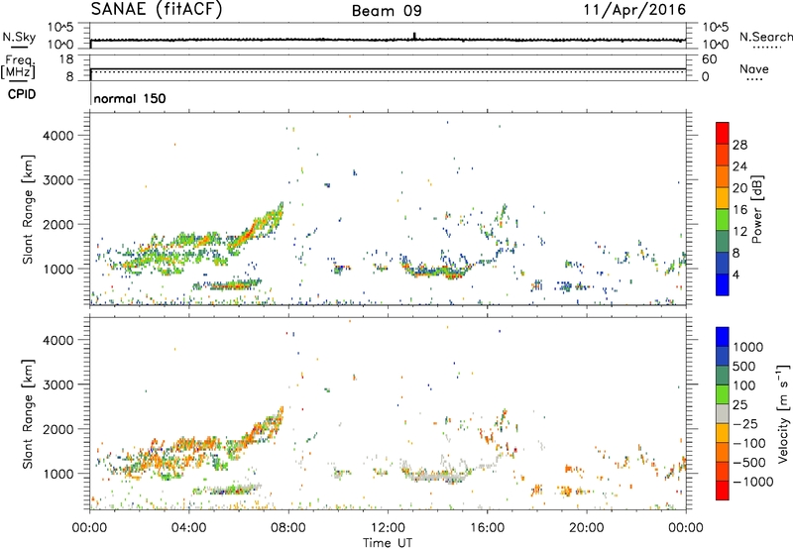Click the blue 1000 segment of velocity colorbar

(723, 337)
